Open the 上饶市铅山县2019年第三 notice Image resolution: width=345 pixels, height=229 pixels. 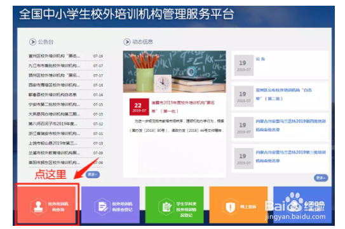click(65, 143)
